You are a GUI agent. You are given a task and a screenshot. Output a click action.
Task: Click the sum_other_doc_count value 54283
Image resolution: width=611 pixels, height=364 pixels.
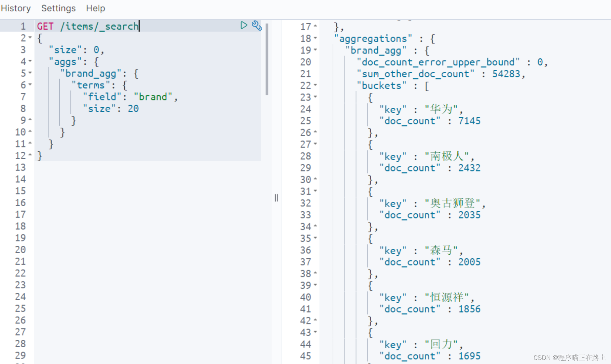506,74
